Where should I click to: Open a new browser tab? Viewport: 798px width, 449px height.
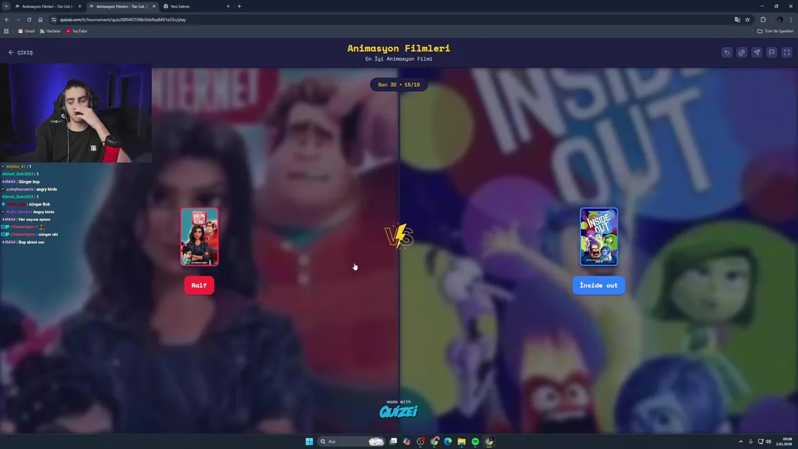coord(239,6)
